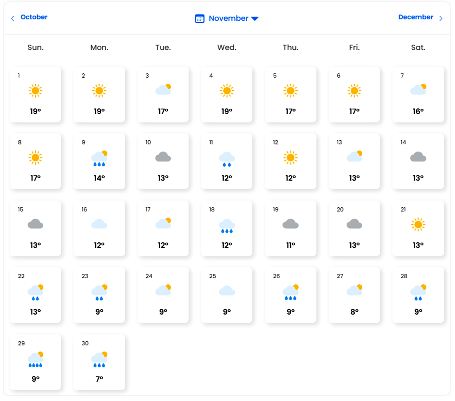Image resolution: width=455 pixels, height=401 pixels.
Task: Click the Fri. column header
Action: pyautogui.click(x=354, y=47)
